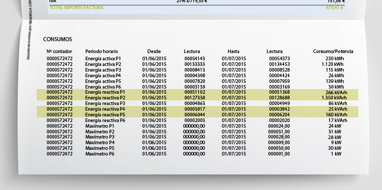Select final reading '00054373'
This screenshot has width=382, height=190.
click(x=279, y=59)
